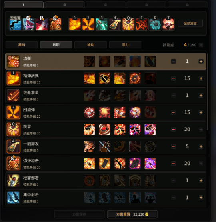Select the skill icon in hotbar slot R
The width and height of the screenshot is (216, 222).
tap(155, 24)
